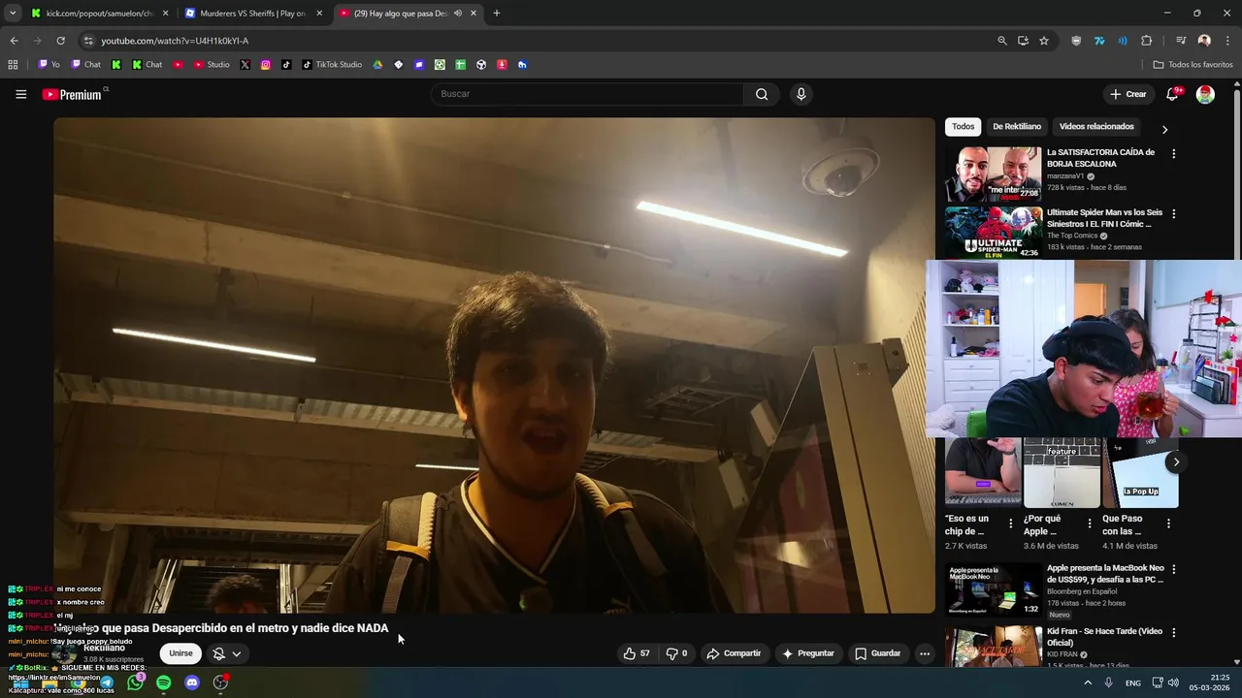Image resolution: width=1242 pixels, height=698 pixels.
Task: Open the Instagram bookmark
Action: (x=266, y=65)
